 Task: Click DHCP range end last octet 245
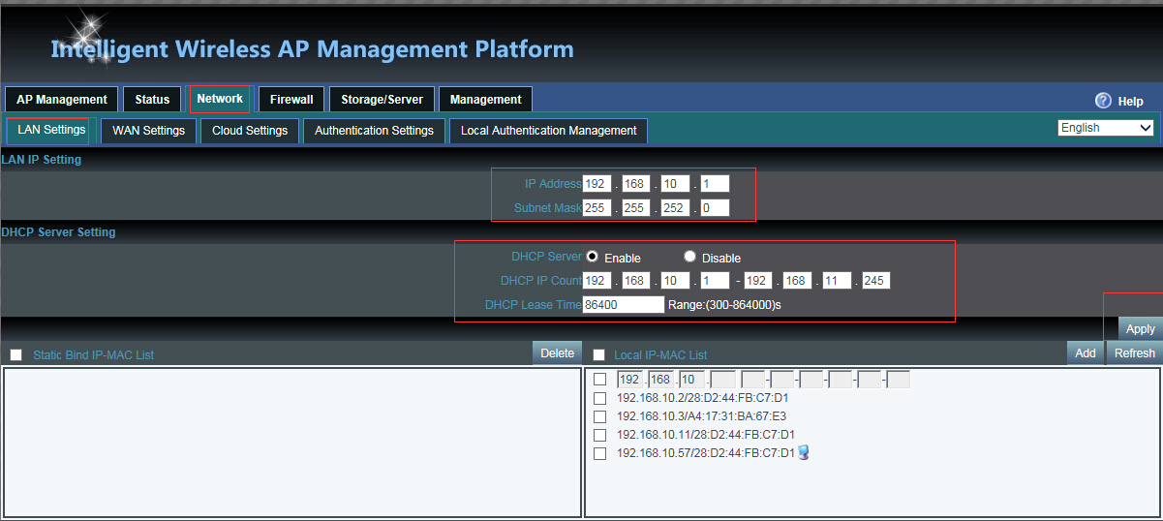point(875,281)
